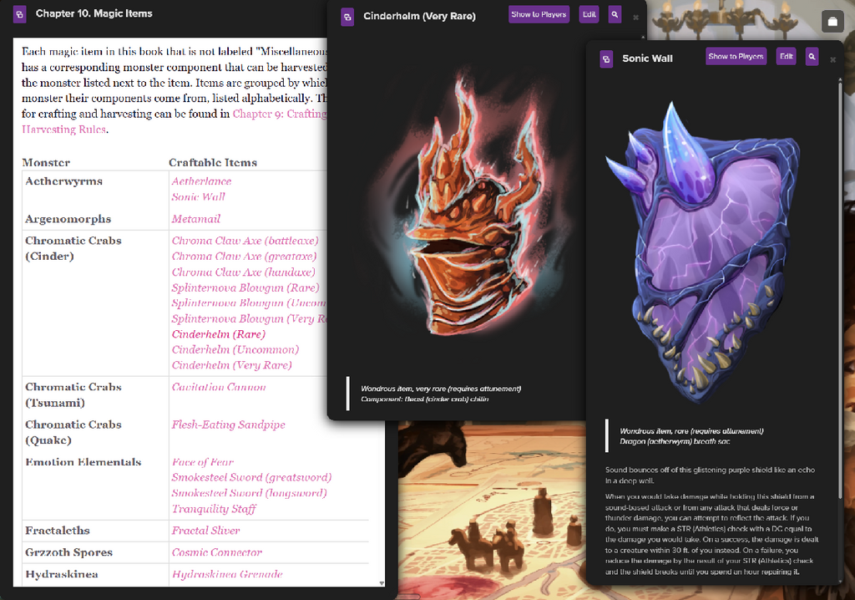
Task: Open Smokesteel Sword (greatsword) link
Action: coord(251,478)
